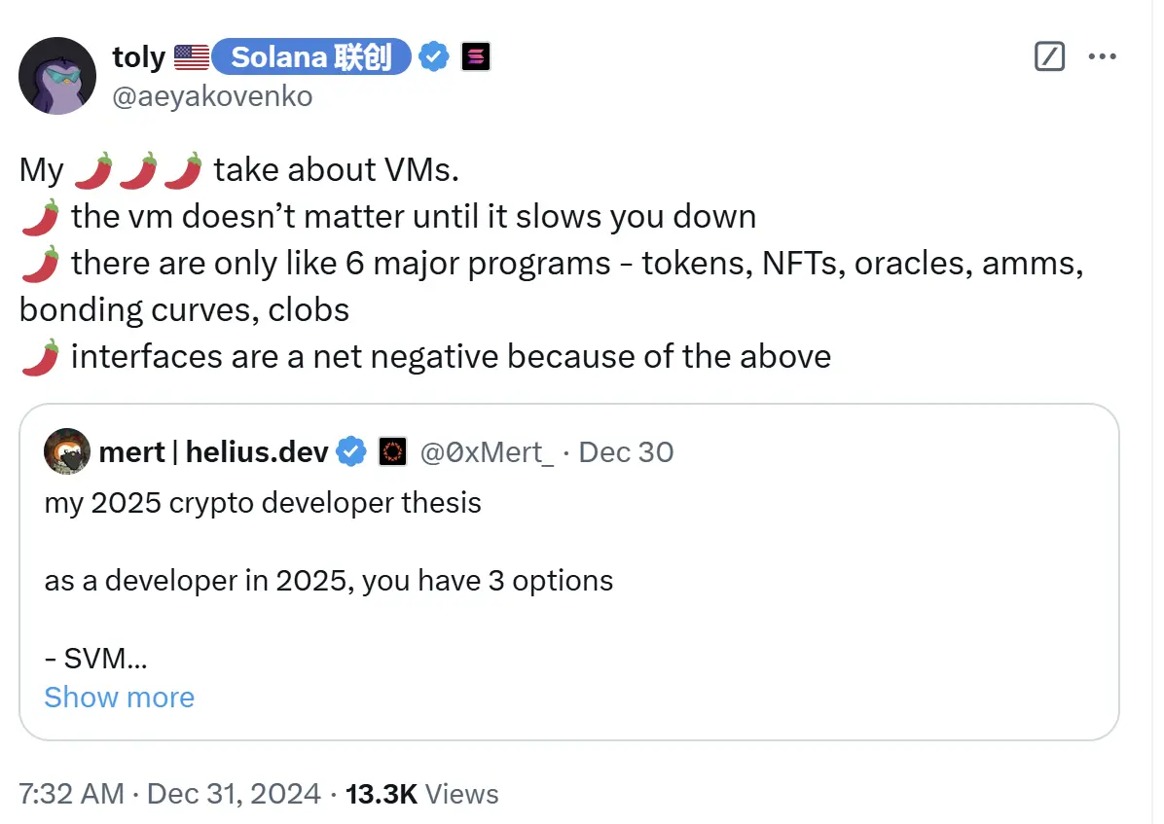Click the Solana affiliate badge beside toly
Image resolution: width=1164 pixels, height=824 pixels.
coord(476,57)
